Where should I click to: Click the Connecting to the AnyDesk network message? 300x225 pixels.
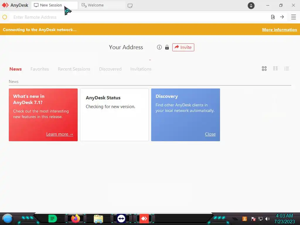coord(40,30)
